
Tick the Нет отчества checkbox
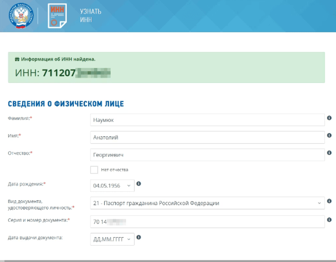(x=94, y=170)
